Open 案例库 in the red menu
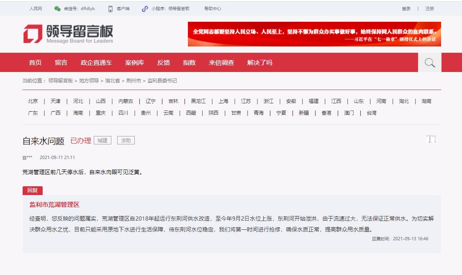This screenshot has height=275, width=462. [x=134, y=63]
